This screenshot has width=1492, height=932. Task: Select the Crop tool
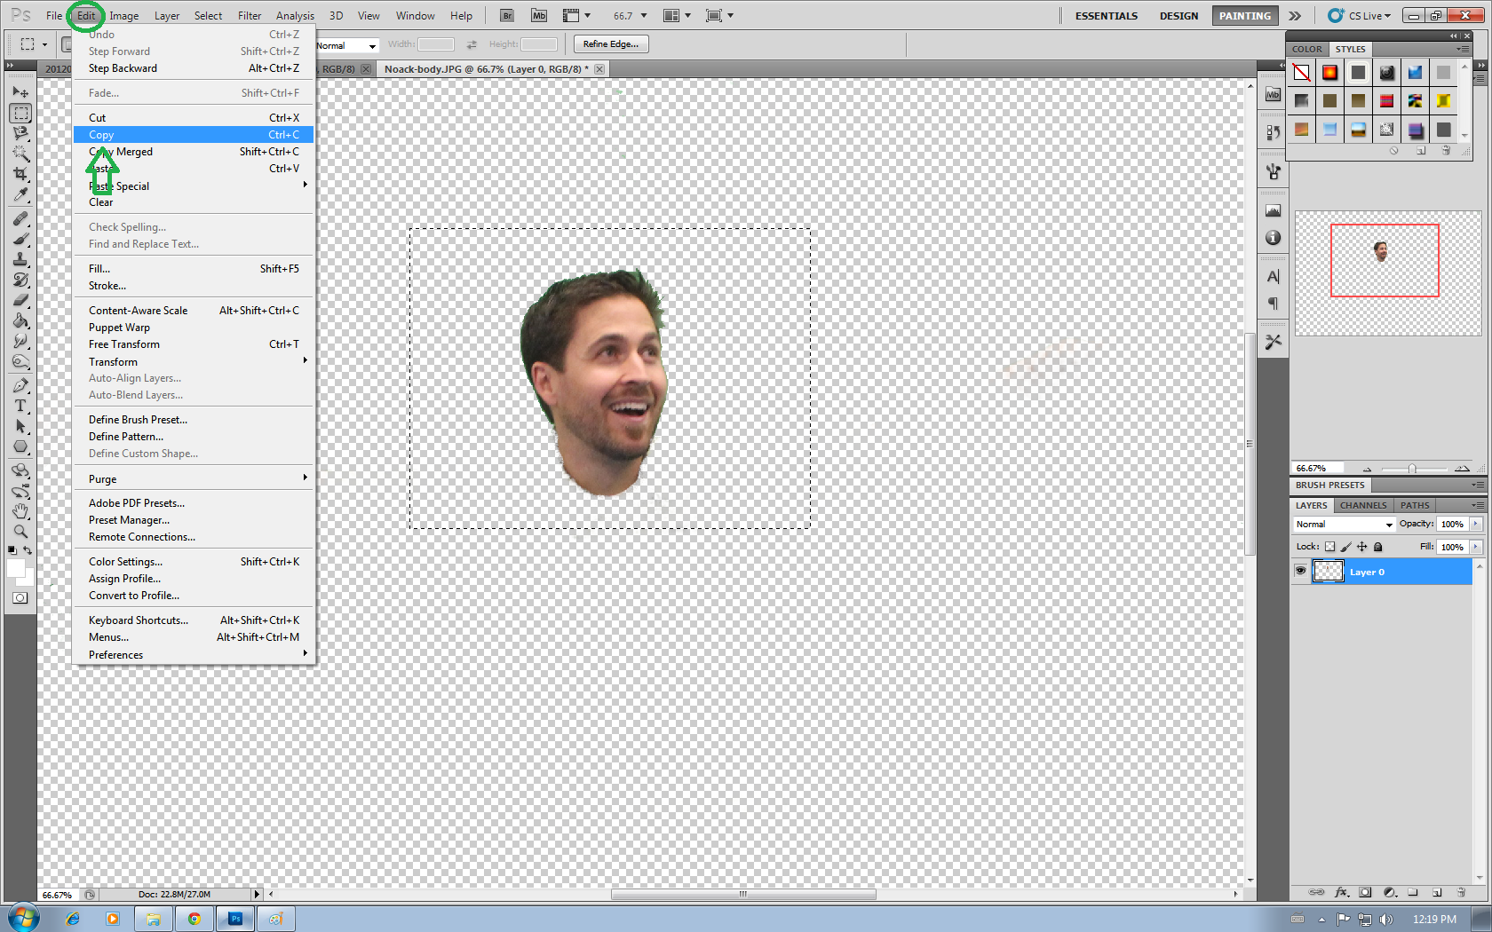pyautogui.click(x=20, y=174)
